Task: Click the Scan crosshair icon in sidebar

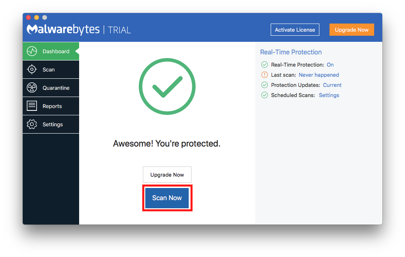Action: 32,69
